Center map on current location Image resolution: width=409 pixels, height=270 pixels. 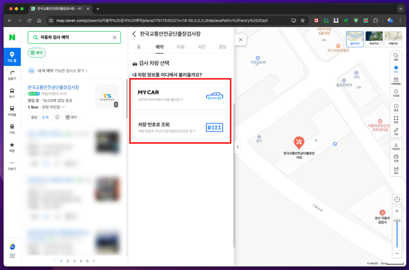pos(397,199)
